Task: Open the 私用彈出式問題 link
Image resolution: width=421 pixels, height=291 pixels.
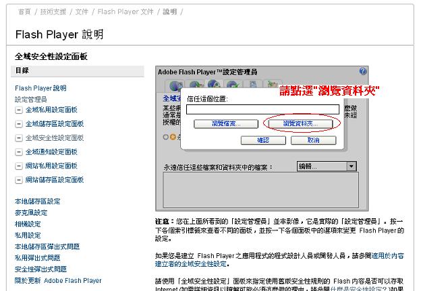Action: coord(38,258)
